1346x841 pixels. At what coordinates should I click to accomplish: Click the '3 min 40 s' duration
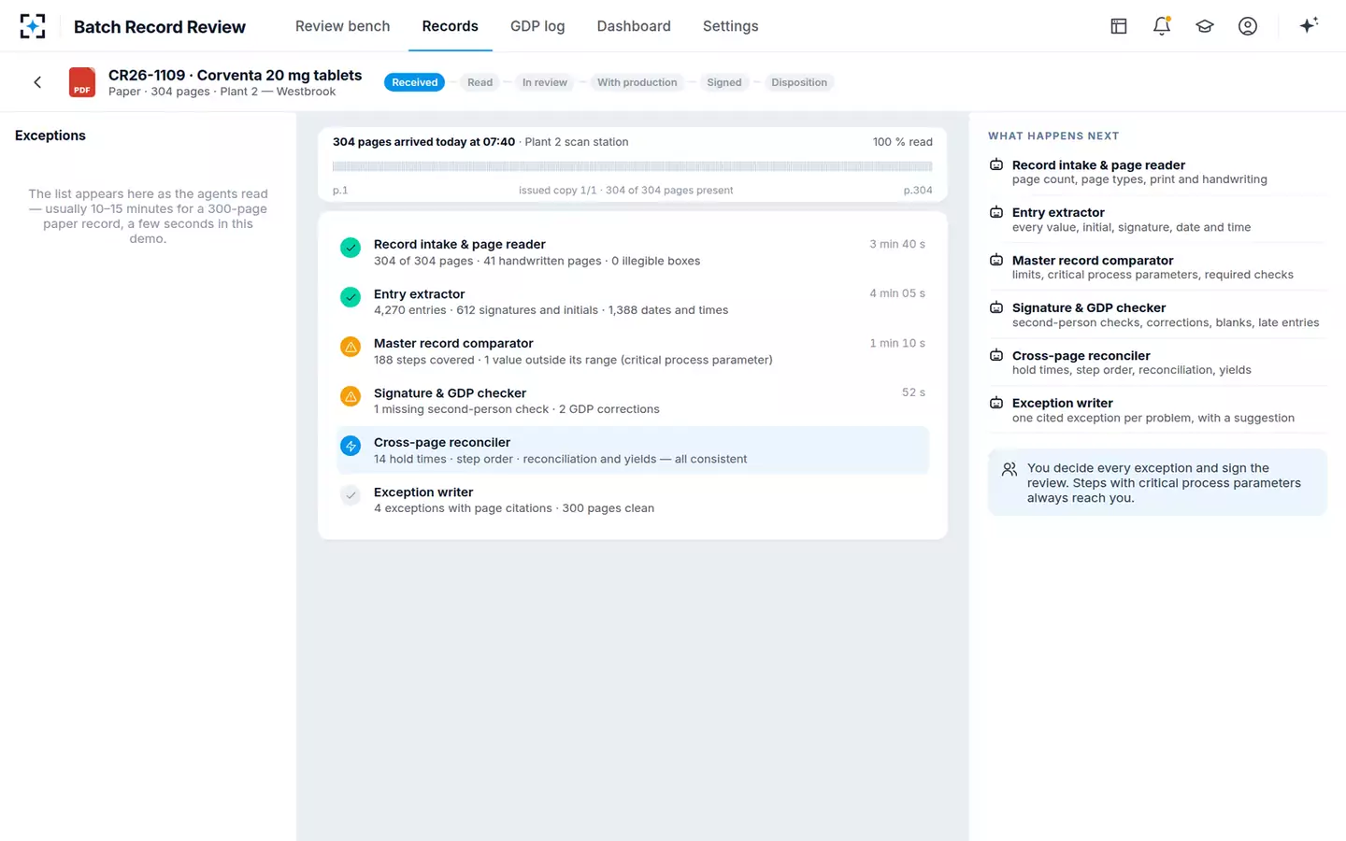897,244
